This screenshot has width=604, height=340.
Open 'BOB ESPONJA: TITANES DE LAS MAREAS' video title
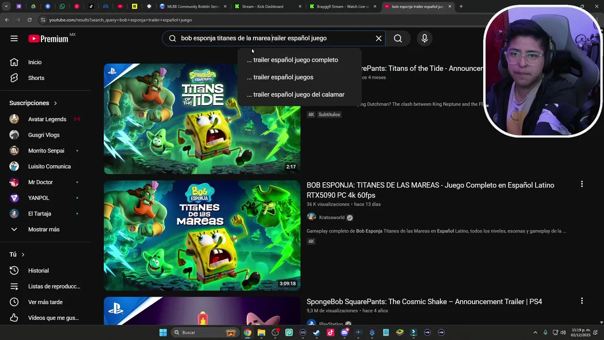pos(430,190)
